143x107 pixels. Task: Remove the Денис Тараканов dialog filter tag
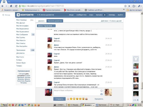tap(54, 26)
